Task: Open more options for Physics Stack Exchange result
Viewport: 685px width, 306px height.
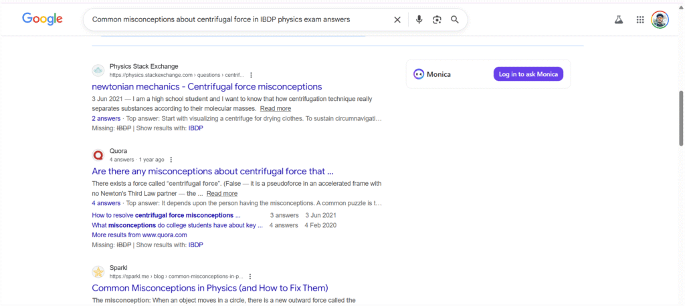Action: [251, 75]
